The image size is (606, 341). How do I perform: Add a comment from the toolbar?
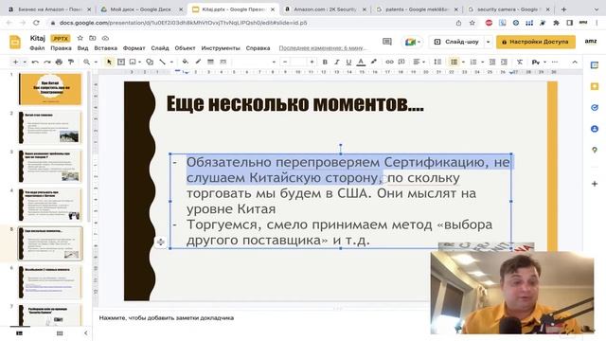[401, 62]
